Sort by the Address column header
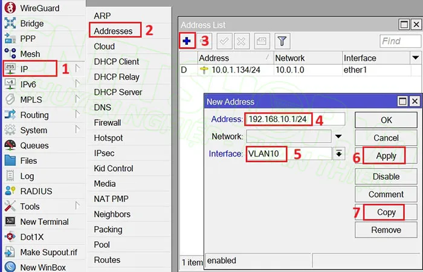The image size is (423, 272). click(236, 58)
